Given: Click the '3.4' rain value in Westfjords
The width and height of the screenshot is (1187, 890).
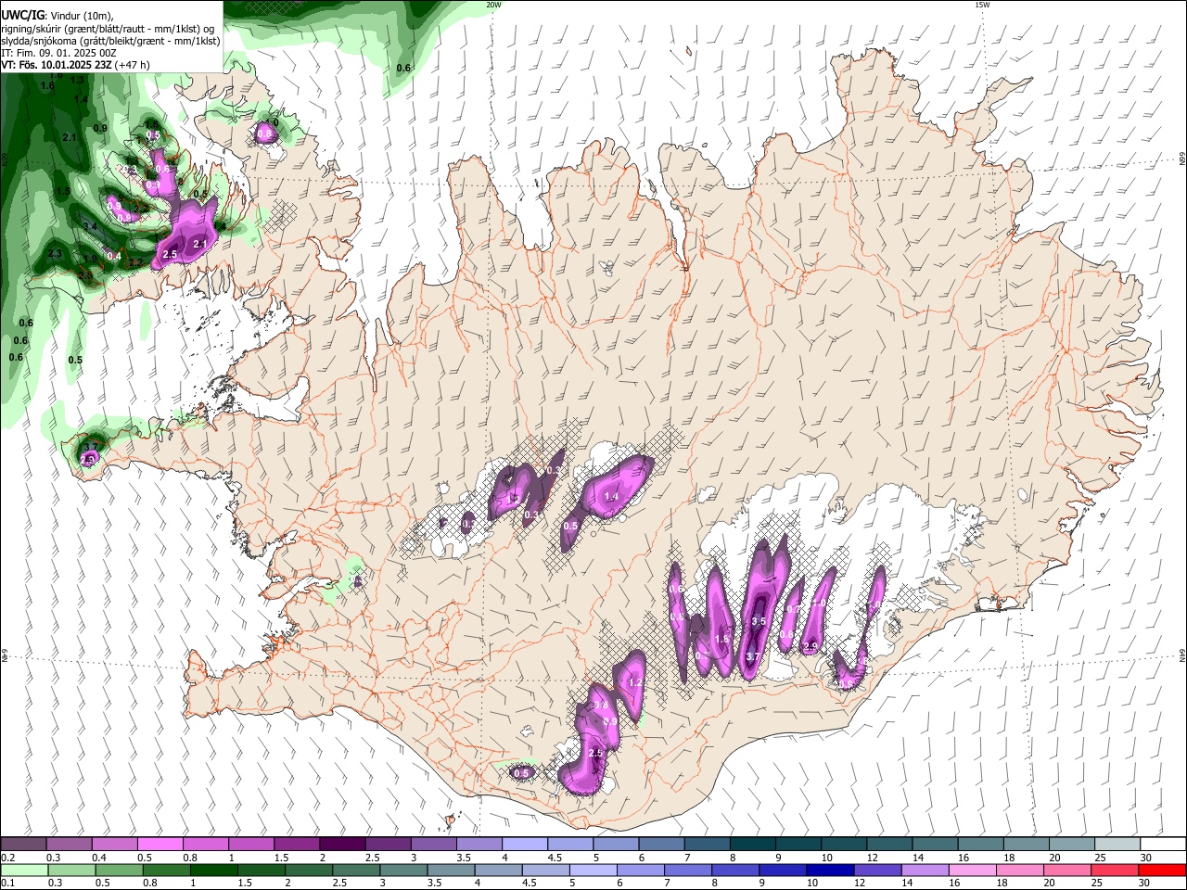Looking at the screenshot, I should coord(90,226).
